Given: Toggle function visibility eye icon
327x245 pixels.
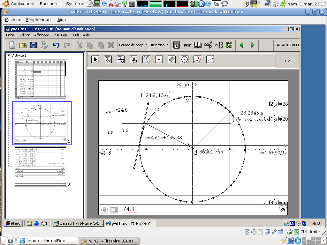Looking at the screenshot, I should coord(104,210).
